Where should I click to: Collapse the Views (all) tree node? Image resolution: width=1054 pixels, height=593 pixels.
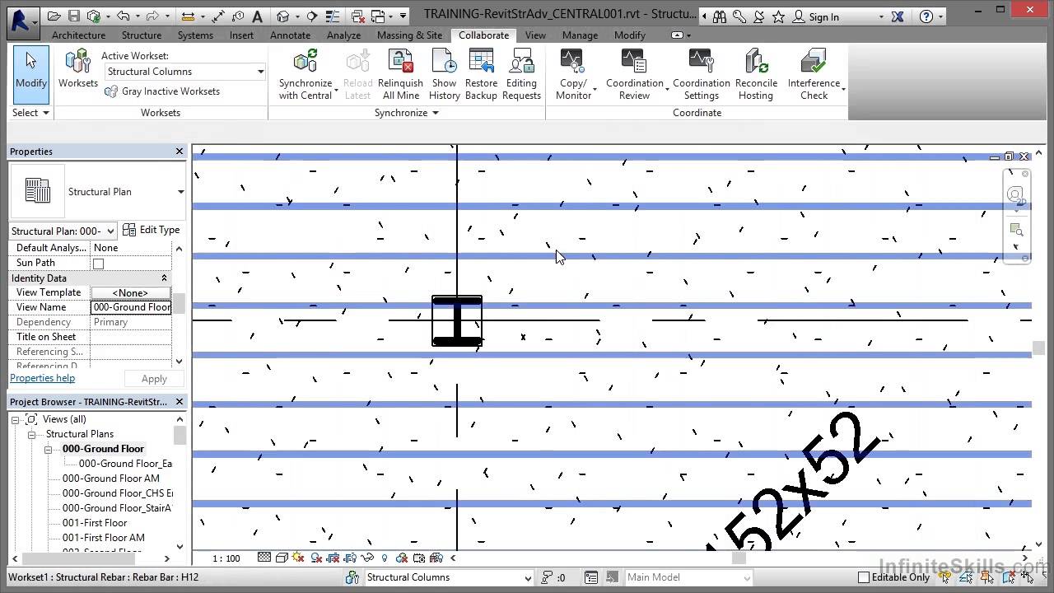click(x=15, y=419)
